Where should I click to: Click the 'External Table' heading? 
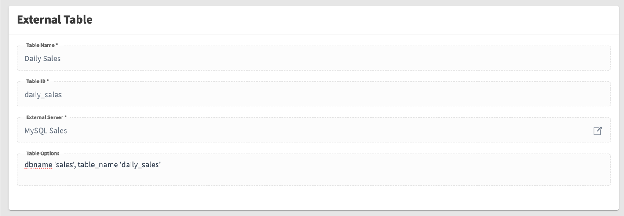point(55,20)
